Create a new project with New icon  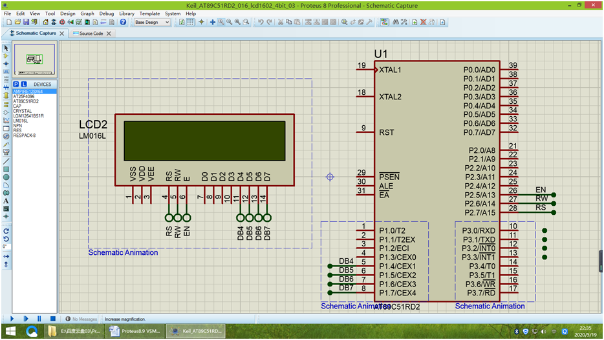tap(9, 23)
